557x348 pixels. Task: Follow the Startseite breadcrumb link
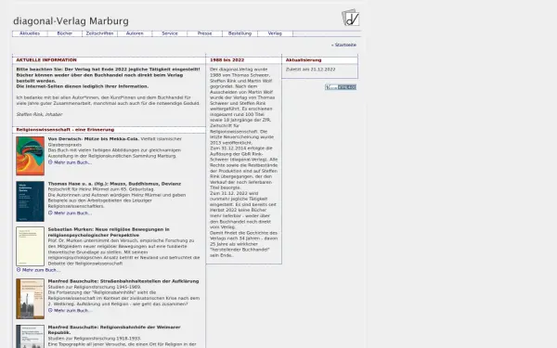tap(345, 45)
